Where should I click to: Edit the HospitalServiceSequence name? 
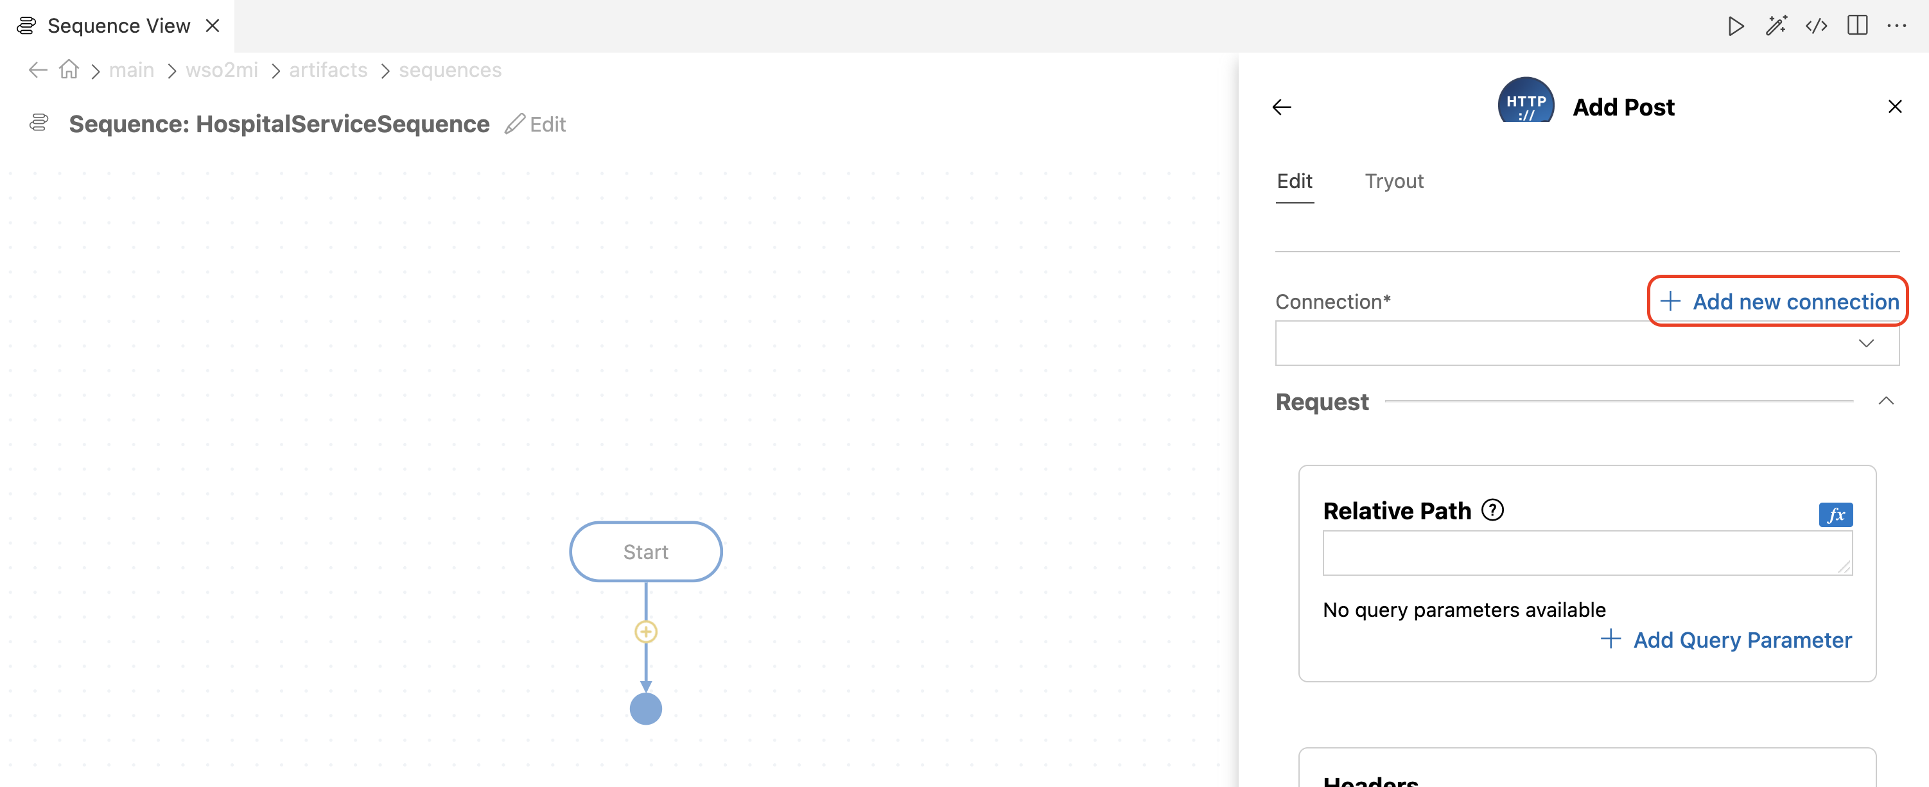tap(536, 125)
